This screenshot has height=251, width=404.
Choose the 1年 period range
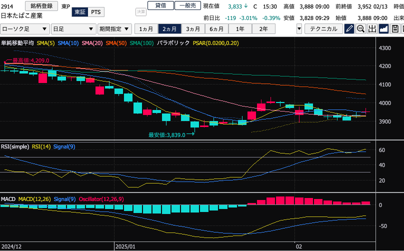tap(240, 28)
